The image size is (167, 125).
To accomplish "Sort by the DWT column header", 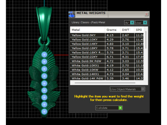I will (127, 30).
